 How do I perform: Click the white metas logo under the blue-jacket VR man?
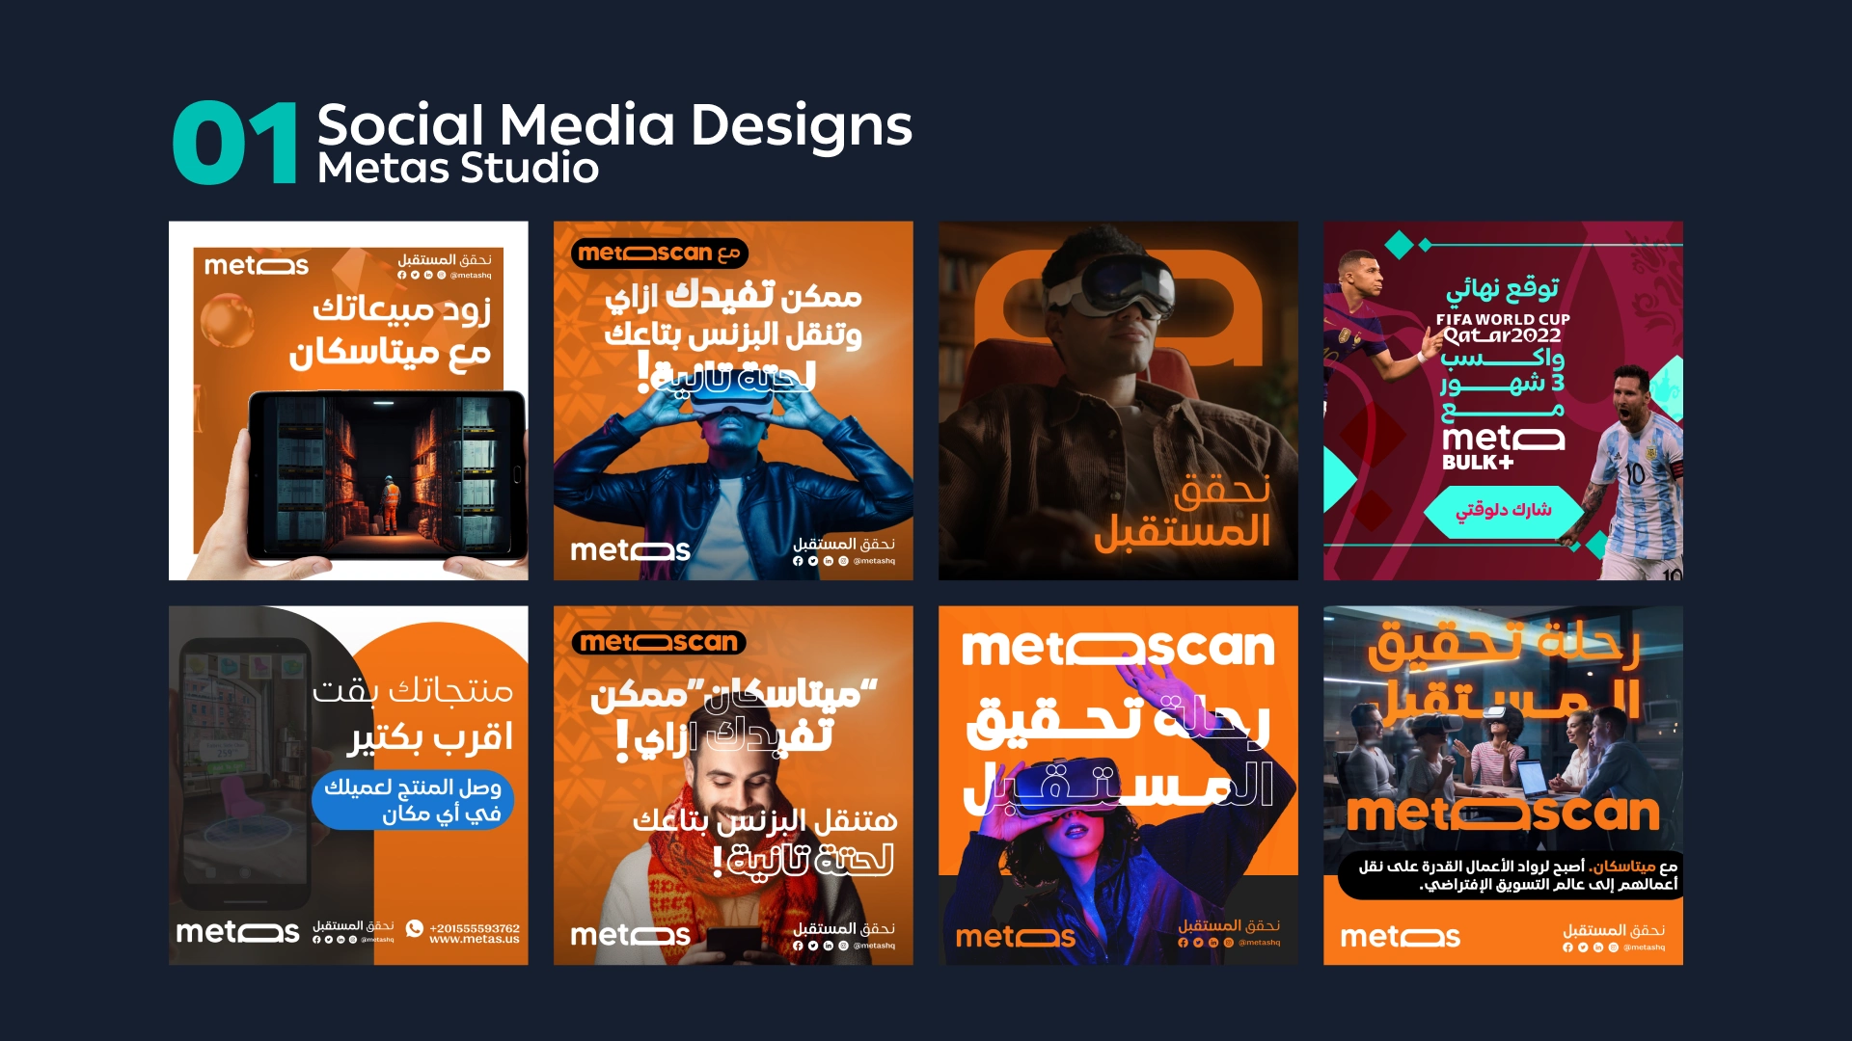[630, 550]
